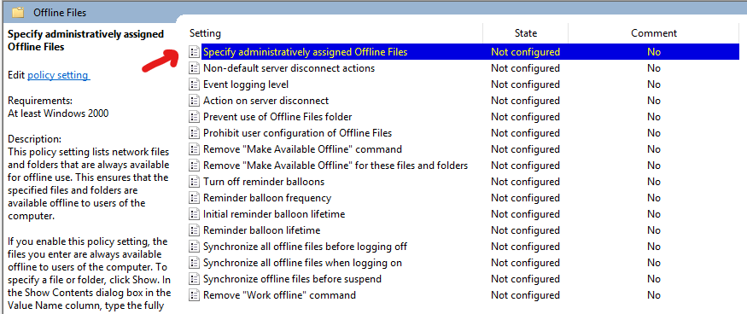The width and height of the screenshot is (747, 314).
Task: Click policy icon next to Event logging level
Action: [194, 84]
